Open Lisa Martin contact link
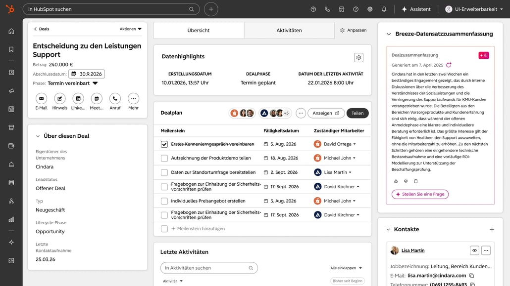Screen dimensions: 510x286 [413, 250]
